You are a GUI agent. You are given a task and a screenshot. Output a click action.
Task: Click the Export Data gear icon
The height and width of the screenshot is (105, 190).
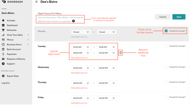click(3, 76)
